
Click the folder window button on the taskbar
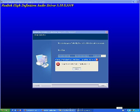tap(67, 110)
